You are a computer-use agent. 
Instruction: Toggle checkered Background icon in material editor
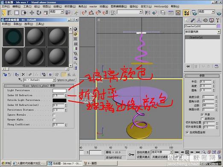point(75,39)
